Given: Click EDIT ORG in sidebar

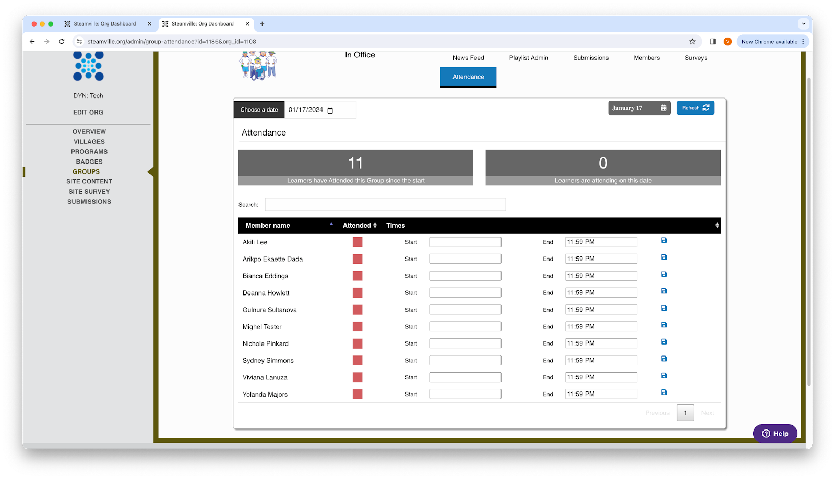Looking at the screenshot, I should pos(88,113).
